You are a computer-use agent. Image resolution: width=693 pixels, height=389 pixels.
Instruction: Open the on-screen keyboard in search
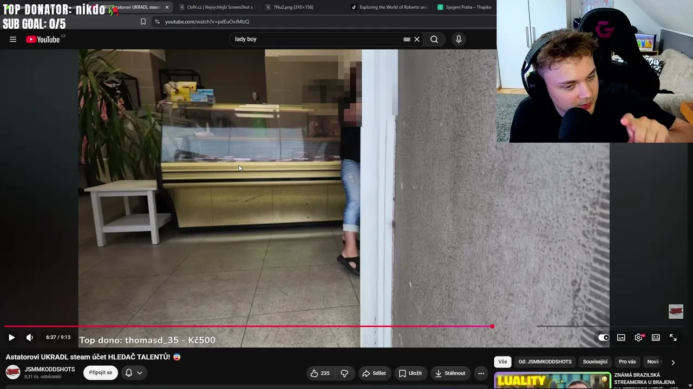407,39
